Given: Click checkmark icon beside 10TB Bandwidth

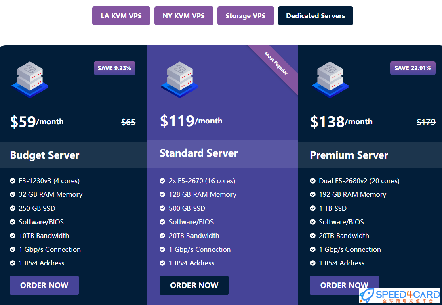Looking at the screenshot, I should (x=13, y=236).
